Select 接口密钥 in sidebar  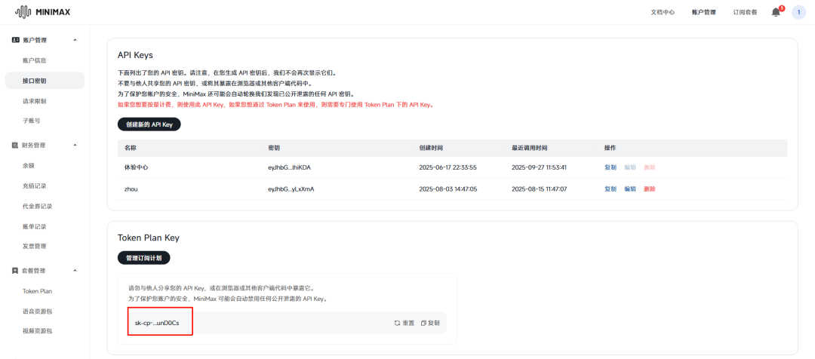(x=45, y=81)
